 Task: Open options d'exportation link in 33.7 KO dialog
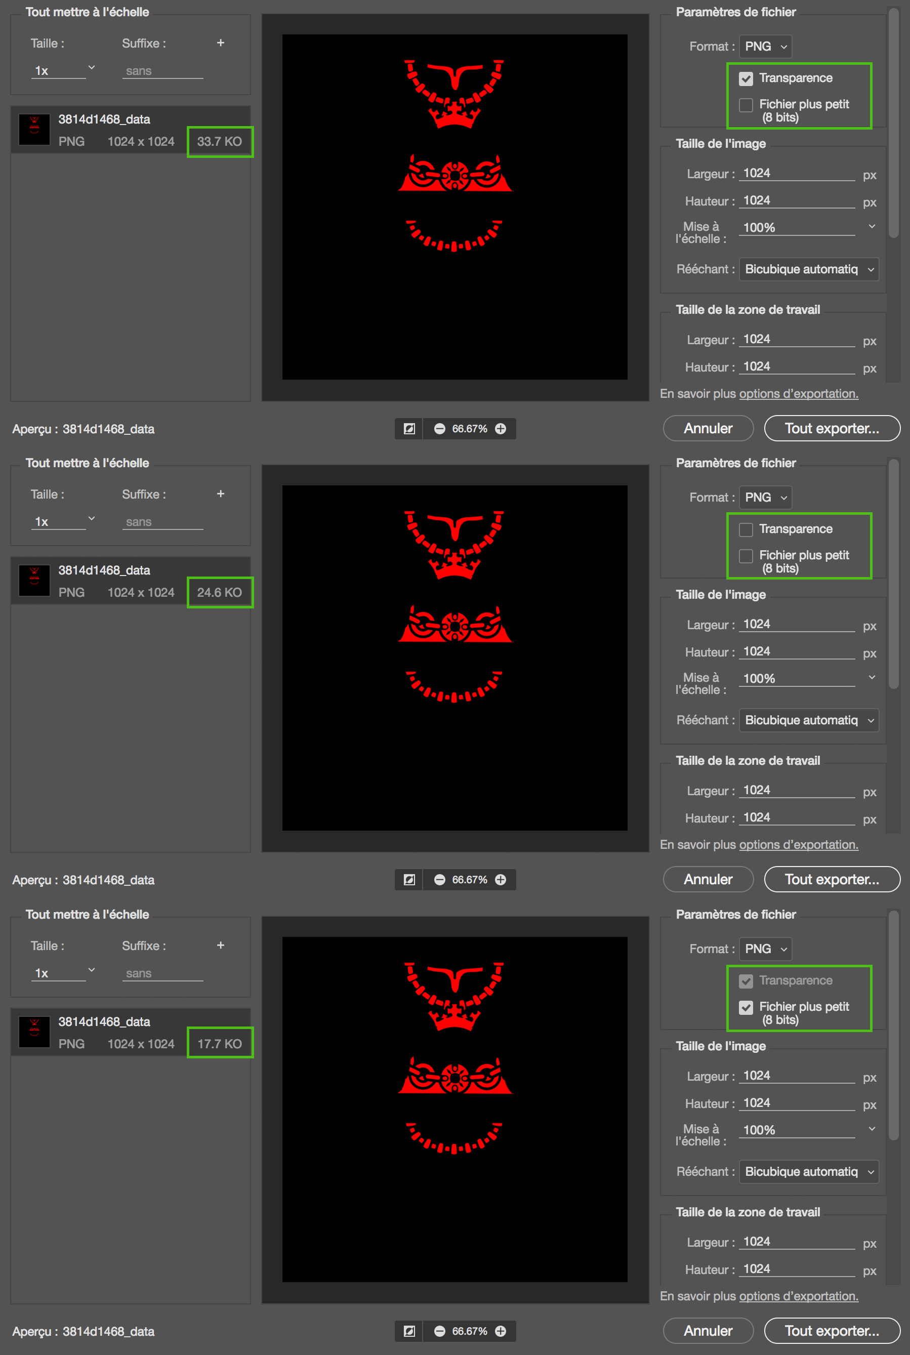(799, 393)
